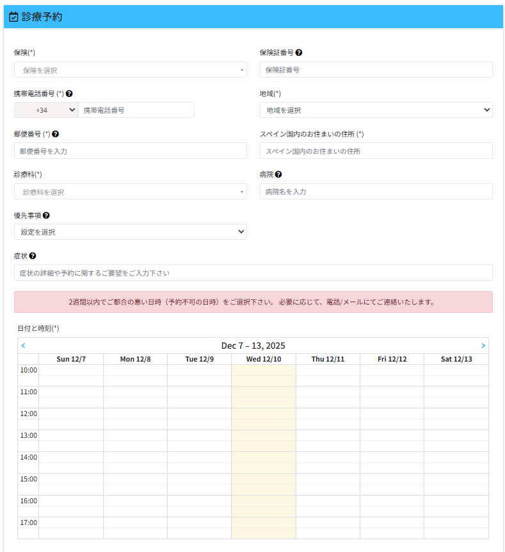Expand the 地域を選択 dropdown
The image size is (505, 552).
pyautogui.click(x=376, y=110)
